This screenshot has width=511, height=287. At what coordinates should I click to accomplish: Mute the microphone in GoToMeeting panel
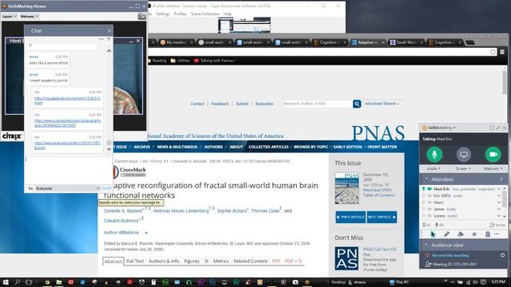click(434, 154)
